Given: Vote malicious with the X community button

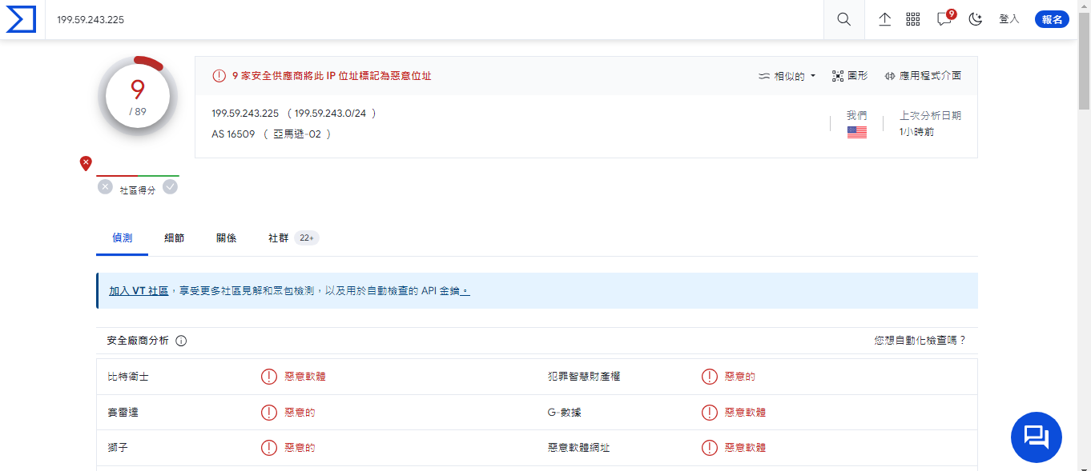Looking at the screenshot, I should (106, 187).
